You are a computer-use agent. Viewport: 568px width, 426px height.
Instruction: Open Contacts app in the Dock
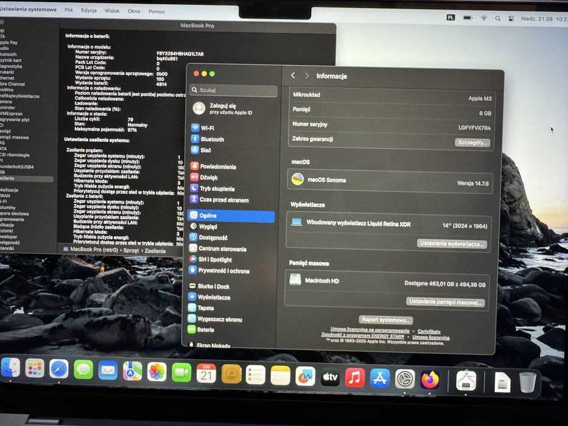pos(231,374)
